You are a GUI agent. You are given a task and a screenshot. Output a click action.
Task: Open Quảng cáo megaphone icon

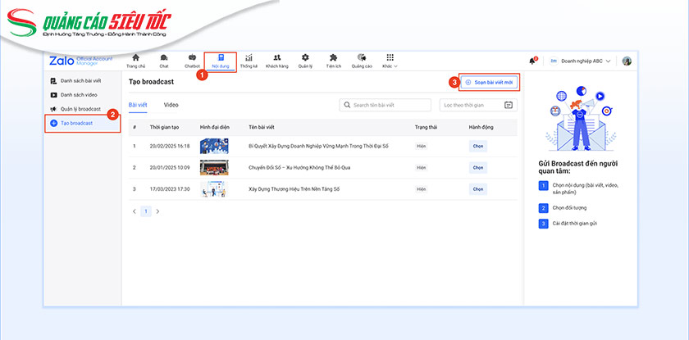362,57
